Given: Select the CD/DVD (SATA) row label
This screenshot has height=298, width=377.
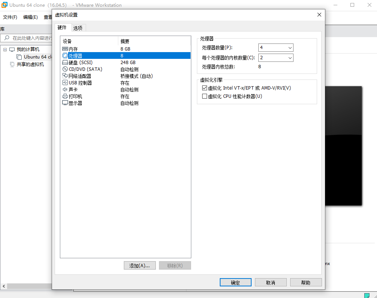Looking at the screenshot, I should pyautogui.click(x=85, y=69).
